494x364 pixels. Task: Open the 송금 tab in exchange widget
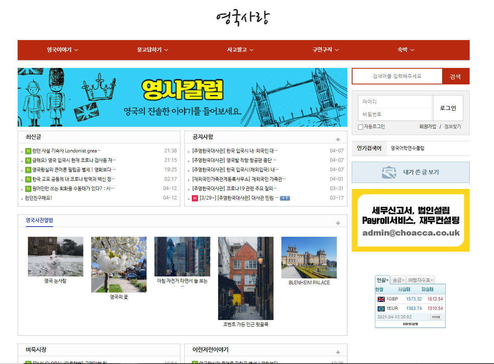pos(398,280)
